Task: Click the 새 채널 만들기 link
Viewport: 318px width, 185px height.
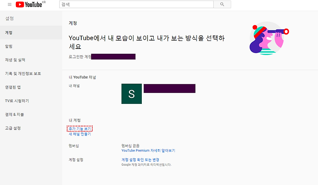Action: 79,134
